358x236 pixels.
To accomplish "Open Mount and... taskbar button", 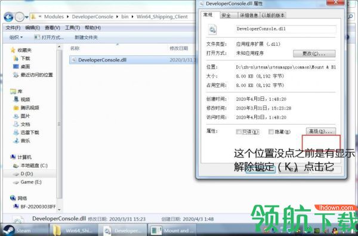I will pos(172,230).
